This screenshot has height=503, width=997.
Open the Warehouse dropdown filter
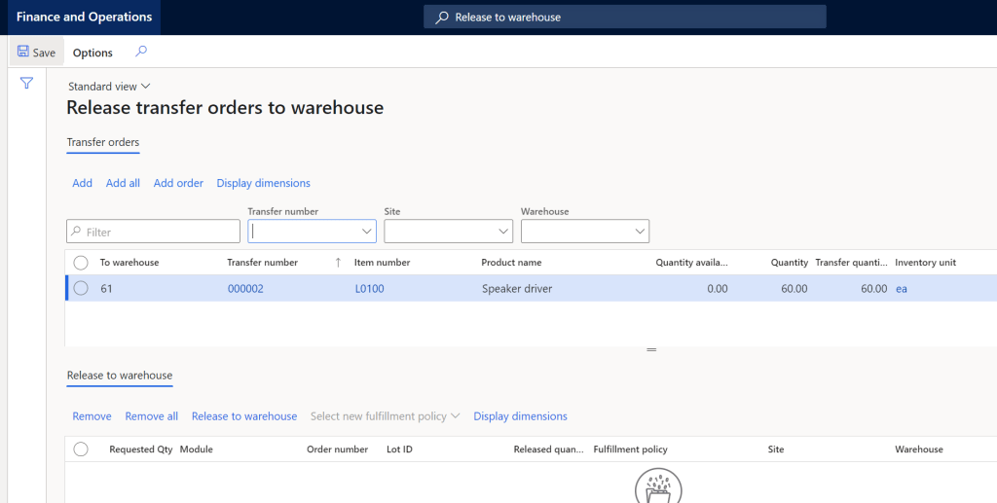640,232
